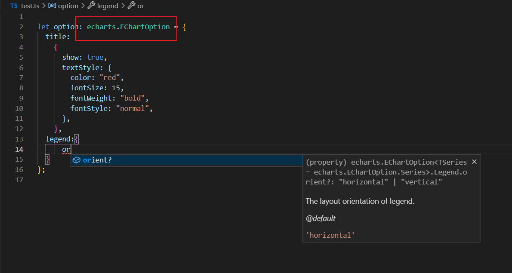Click the "normal" fontStyle value
Screen dimensions: 512x273
pos(133,108)
